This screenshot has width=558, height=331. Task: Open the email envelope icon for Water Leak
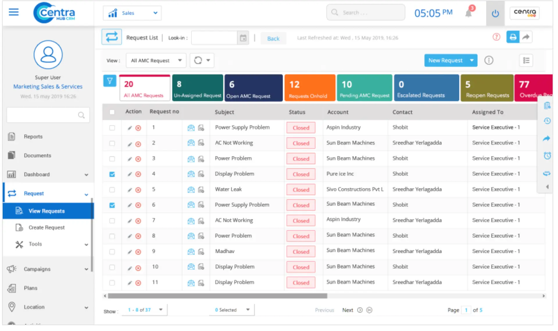pos(191,189)
